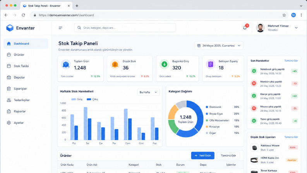307x173 pixels.
Task: Click the Siparişler sidebar icon
Action: 9,89
